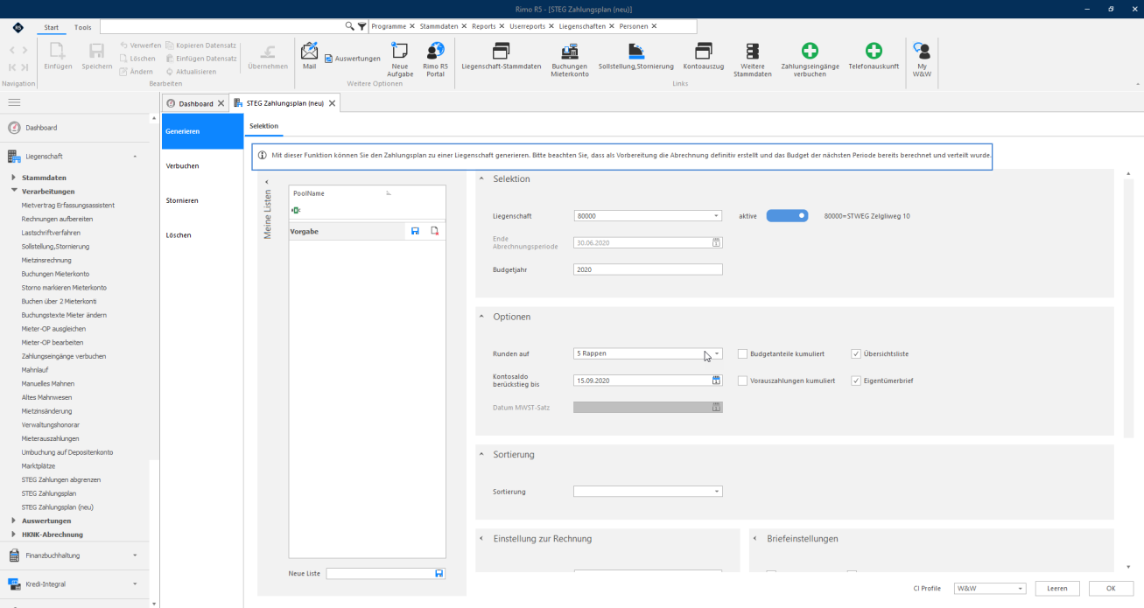Open Liegenschaft-Stammdaten link
The width and height of the screenshot is (1144, 608).
coord(502,55)
